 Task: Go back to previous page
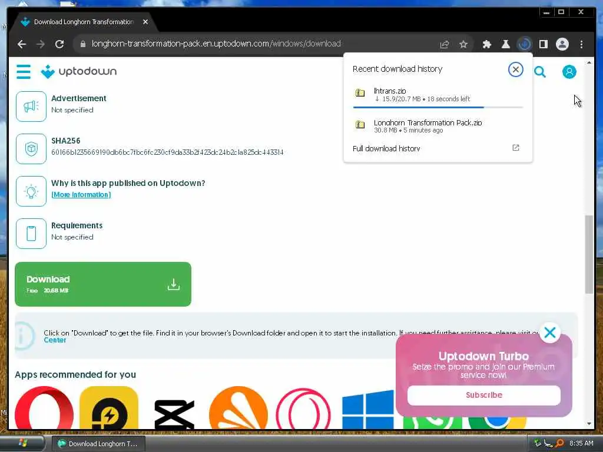click(22, 44)
